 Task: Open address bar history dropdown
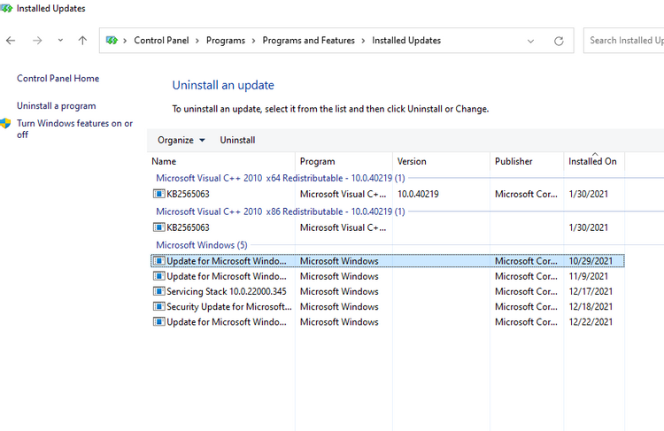(530, 41)
